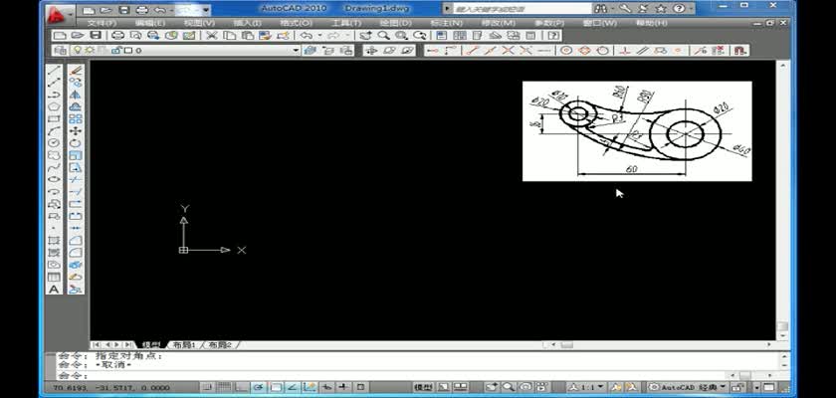The width and height of the screenshot is (836, 398).
Task: Open the 文件(F) menu
Action: point(100,22)
